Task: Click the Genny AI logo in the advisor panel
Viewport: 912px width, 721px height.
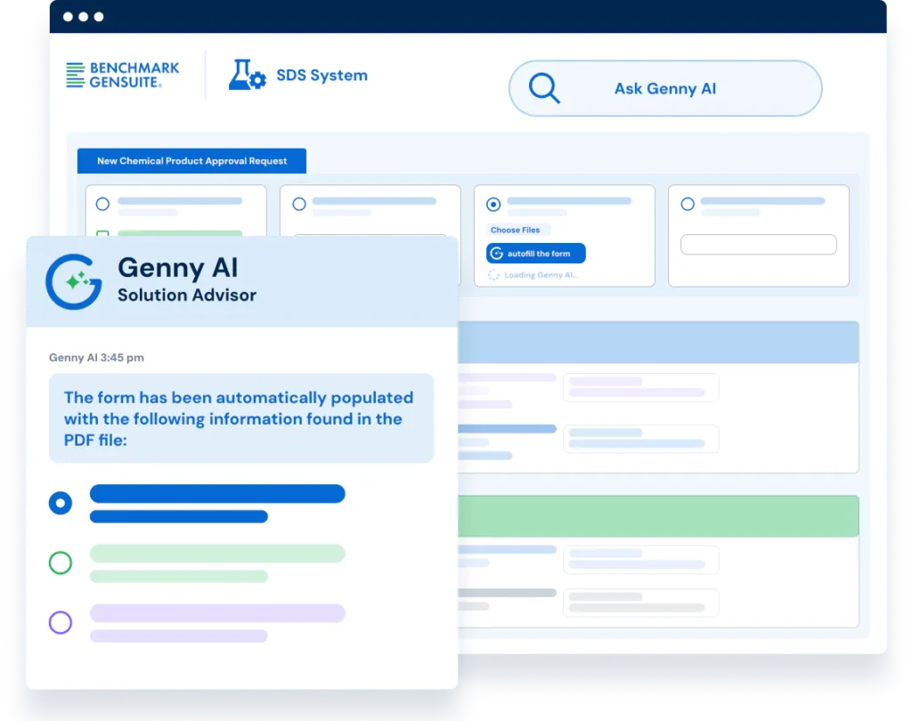Action: 74,282
